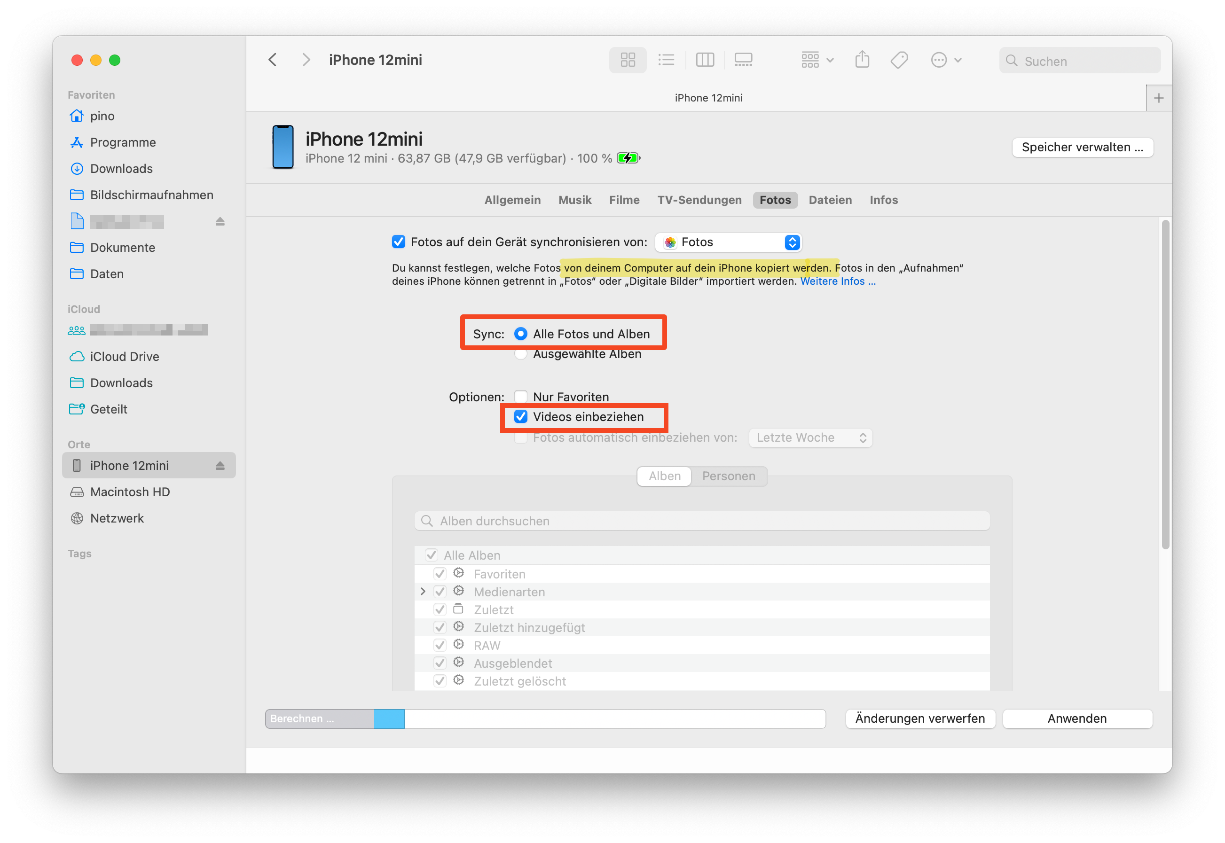Open the Weitere Infos link
Screen dimensions: 1225x843
(x=837, y=281)
